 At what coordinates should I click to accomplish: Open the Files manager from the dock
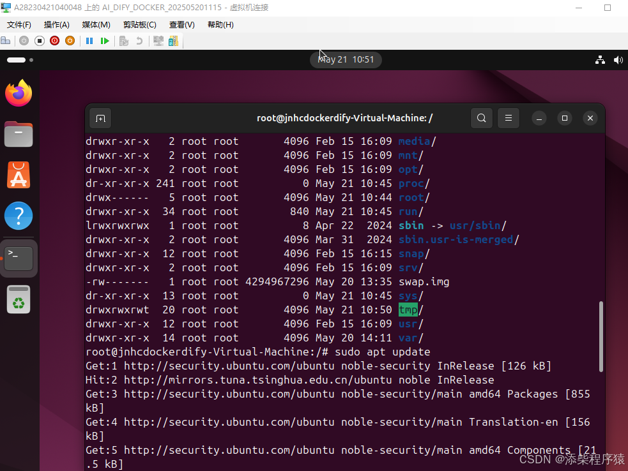pos(19,134)
